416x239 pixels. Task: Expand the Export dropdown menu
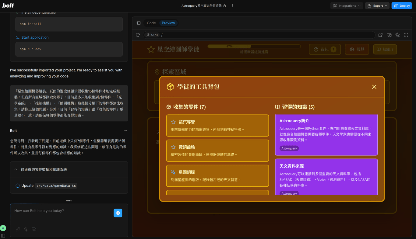click(377, 6)
